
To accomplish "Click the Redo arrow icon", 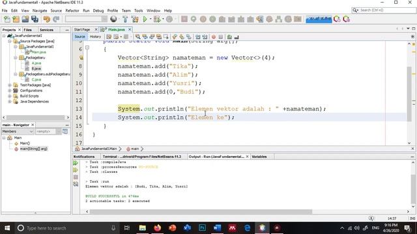I will point(56,19).
